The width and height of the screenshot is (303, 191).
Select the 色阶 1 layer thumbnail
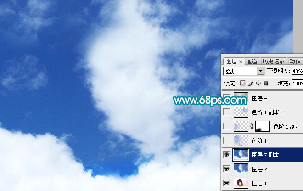click(x=241, y=140)
